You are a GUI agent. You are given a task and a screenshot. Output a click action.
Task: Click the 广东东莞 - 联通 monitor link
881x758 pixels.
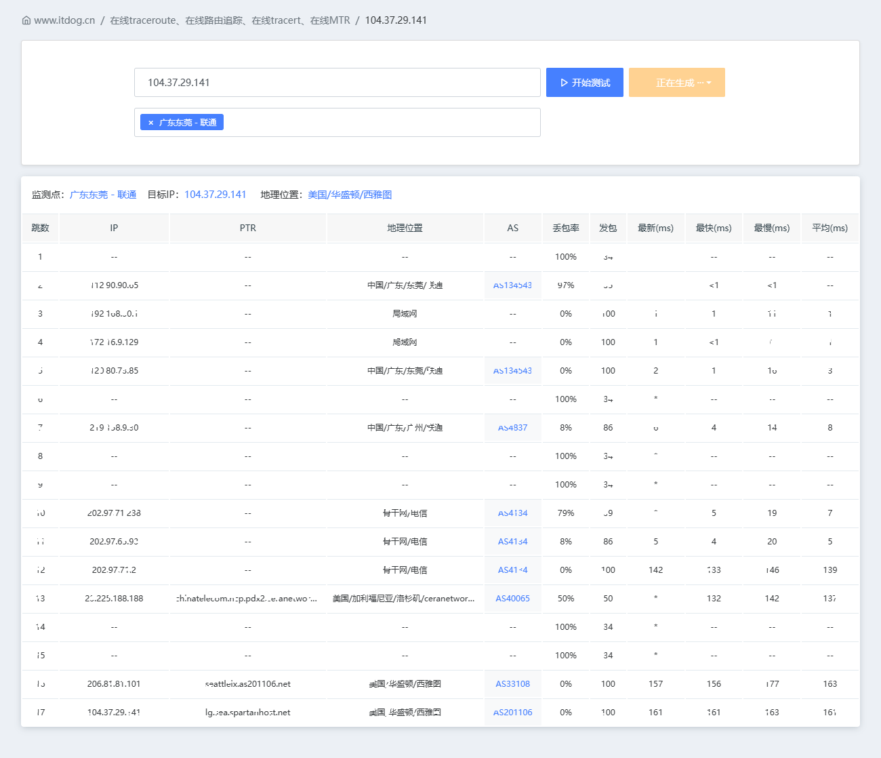click(x=103, y=195)
